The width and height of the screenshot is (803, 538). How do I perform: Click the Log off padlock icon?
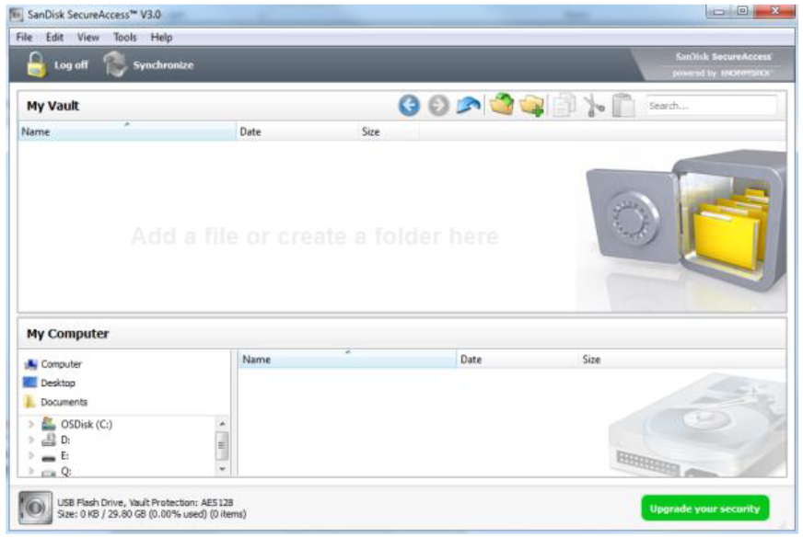[x=36, y=65]
